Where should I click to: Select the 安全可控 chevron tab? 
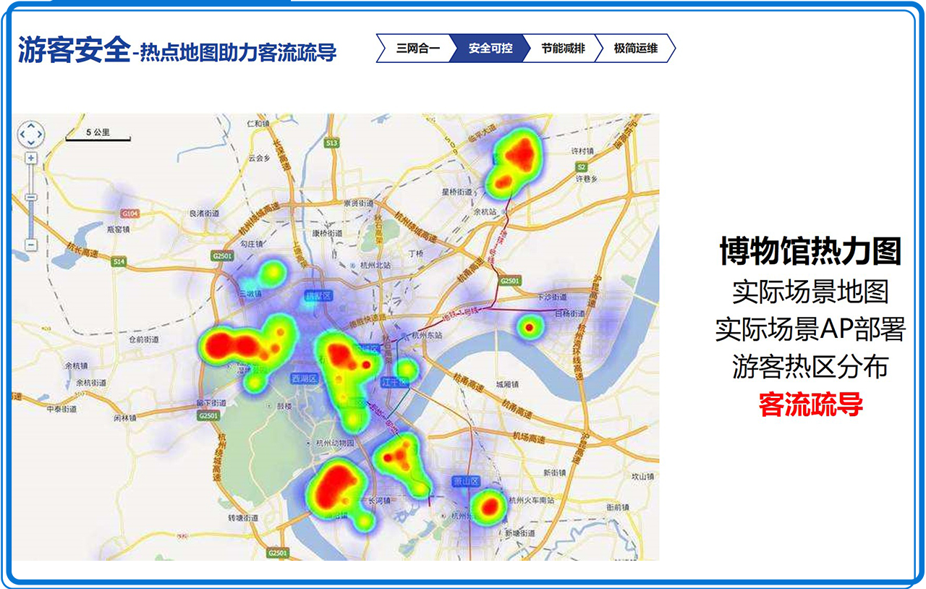[x=490, y=48]
